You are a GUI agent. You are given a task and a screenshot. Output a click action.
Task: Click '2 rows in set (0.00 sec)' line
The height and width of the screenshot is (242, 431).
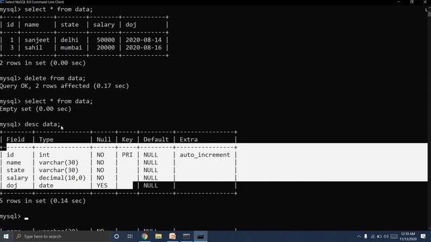43,63
